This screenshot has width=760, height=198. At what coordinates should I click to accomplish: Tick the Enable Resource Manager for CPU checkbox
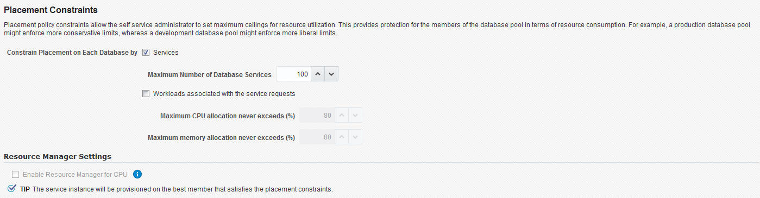pyautogui.click(x=15, y=175)
